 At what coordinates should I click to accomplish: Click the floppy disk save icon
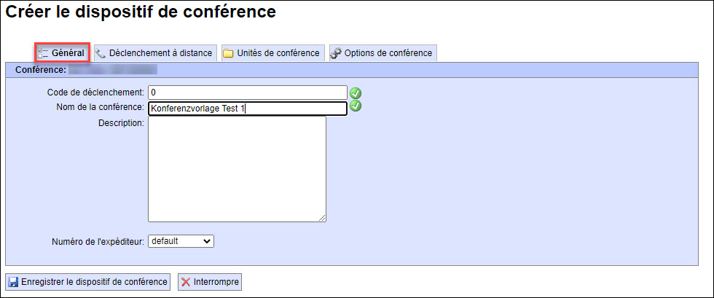(x=13, y=282)
